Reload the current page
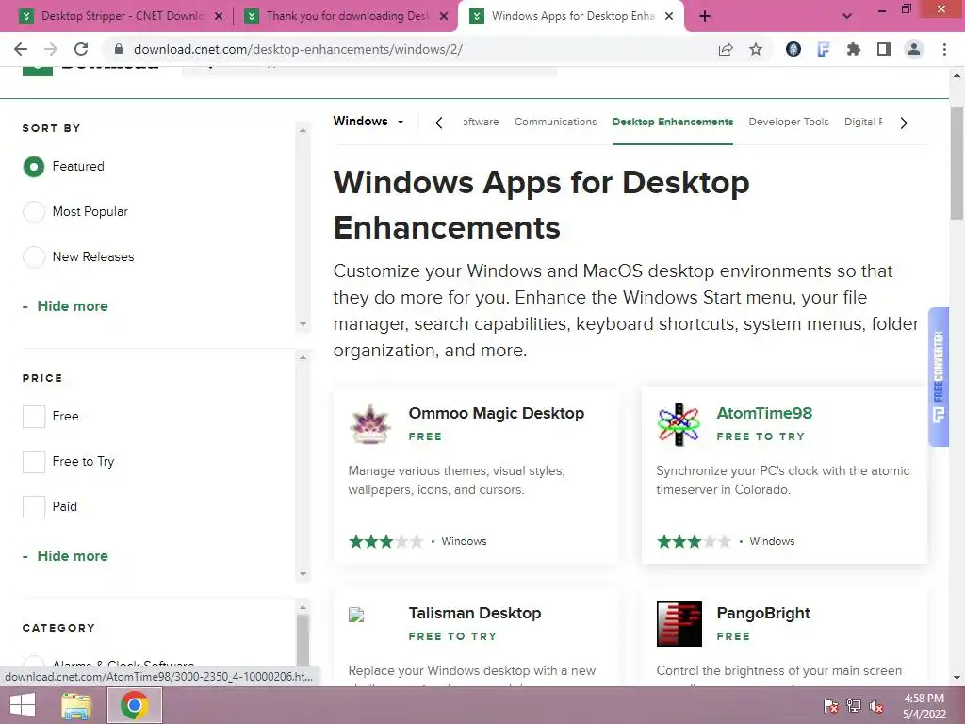965x724 pixels. click(81, 49)
